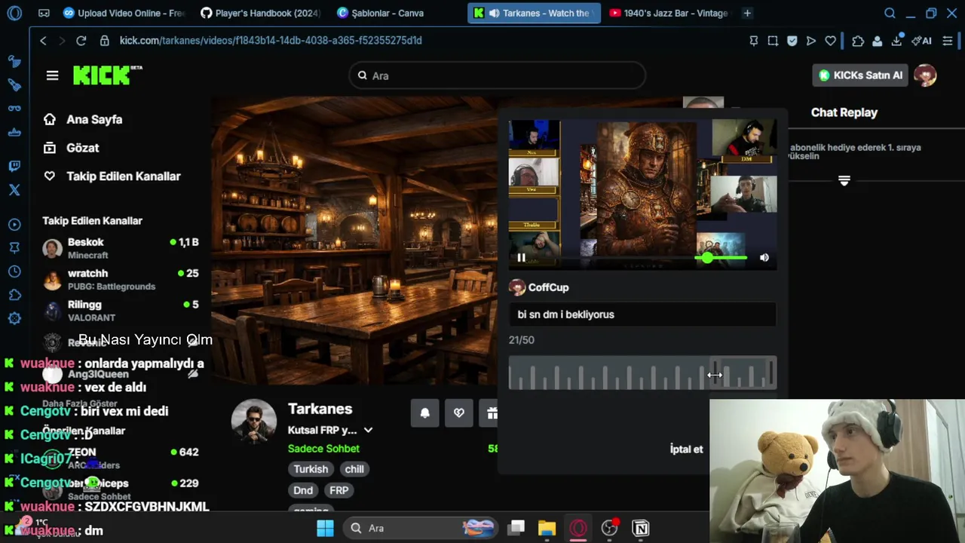Switch to Player's Handbook GitHub tab
This screenshot has height=543, width=965.
[x=261, y=13]
